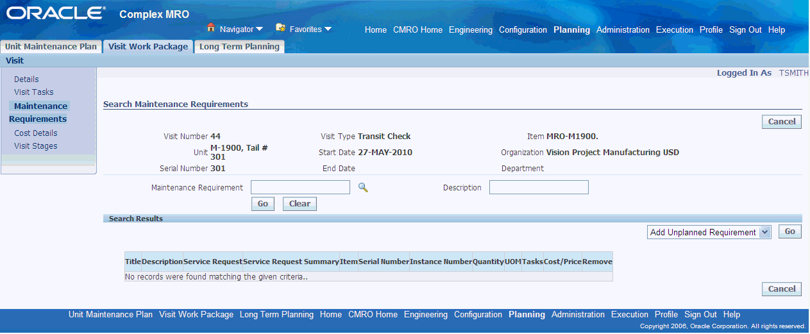Open Administration in the top menu
Screen dimensions: 810x334
[623, 30]
